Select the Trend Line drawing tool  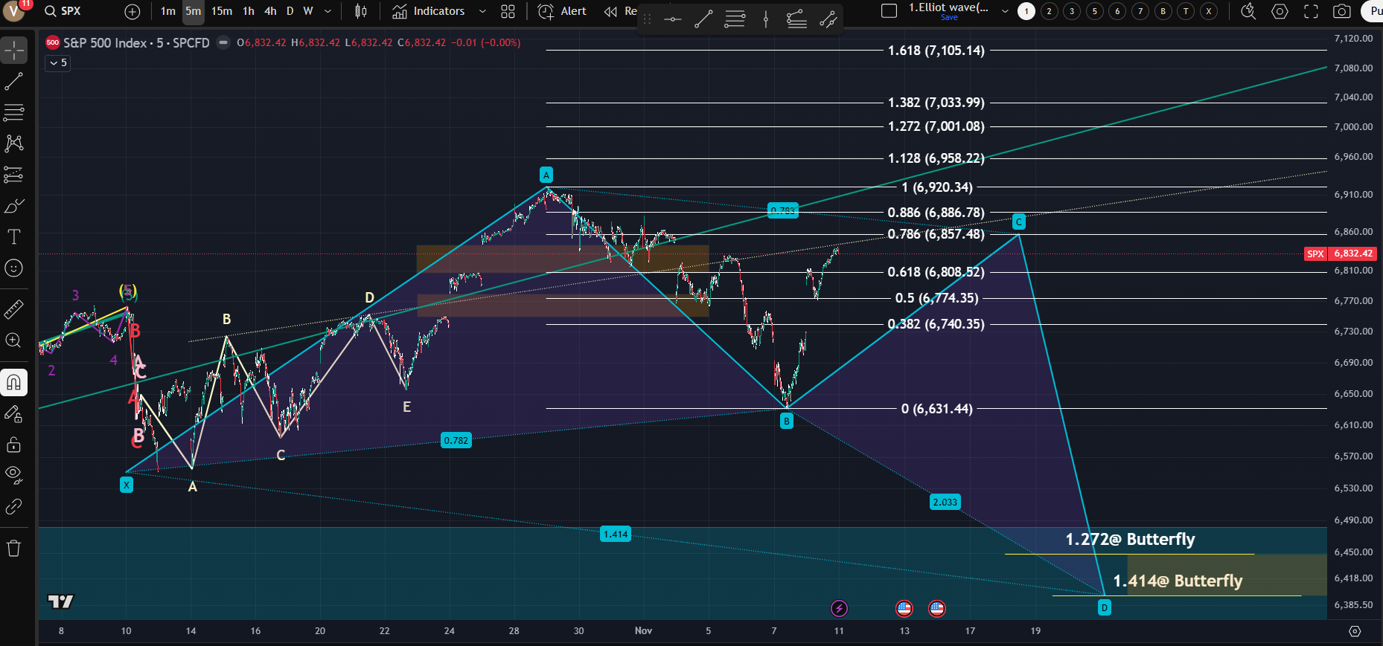14,81
